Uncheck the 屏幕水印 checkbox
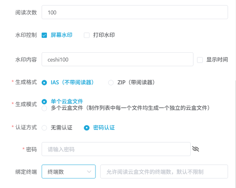236x188 pixels. pos(44,35)
